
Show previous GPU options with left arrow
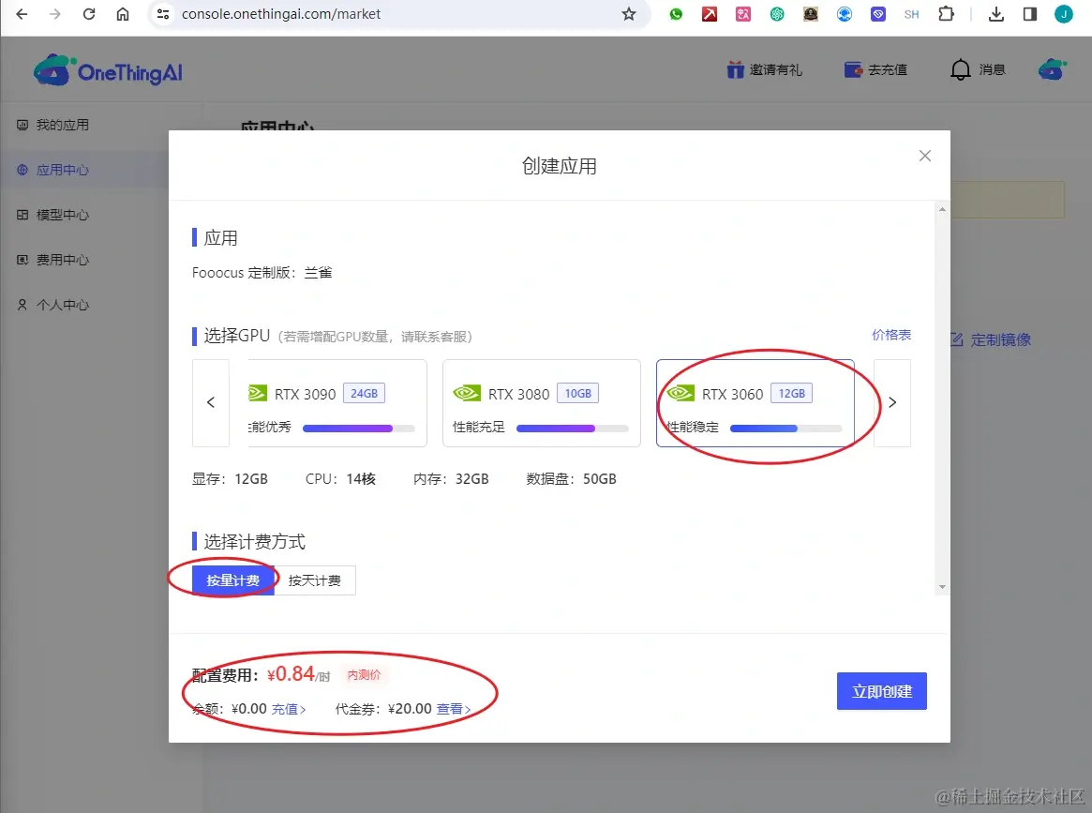(x=210, y=402)
